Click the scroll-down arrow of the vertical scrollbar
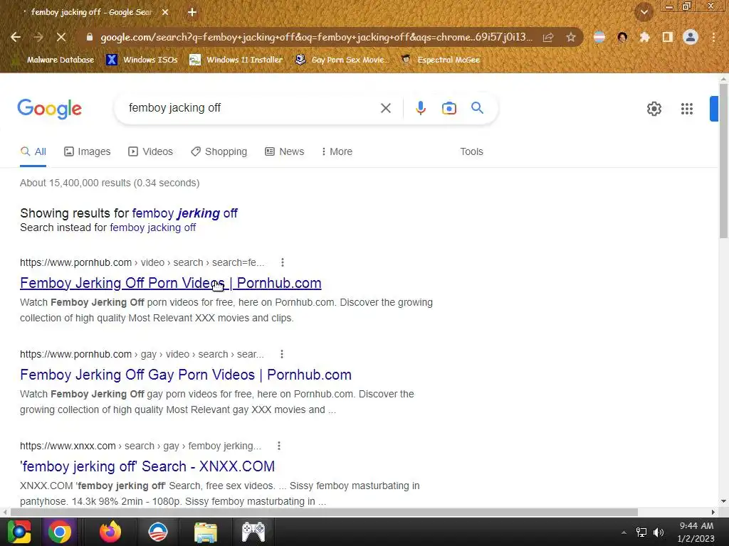 click(x=723, y=501)
